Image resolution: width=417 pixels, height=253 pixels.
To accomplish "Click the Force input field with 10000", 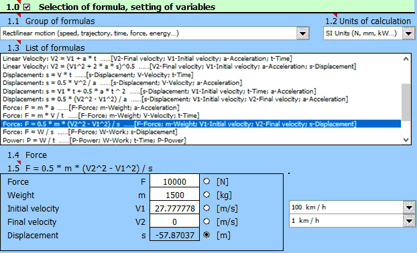I will pyautogui.click(x=174, y=181).
